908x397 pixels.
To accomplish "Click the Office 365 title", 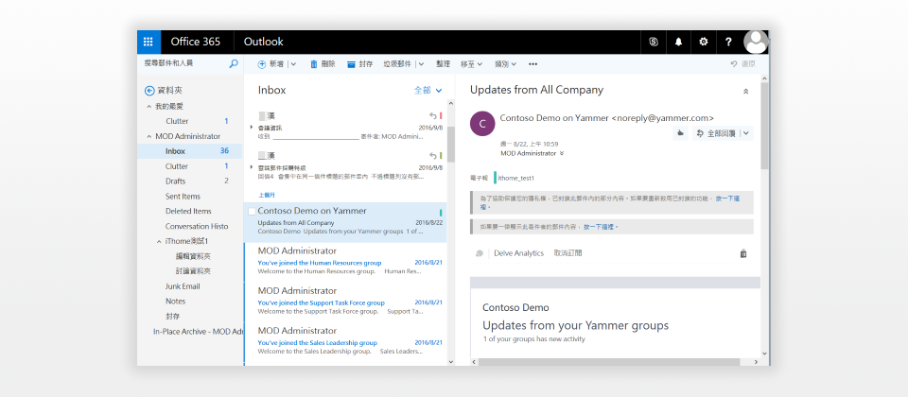I will click(195, 42).
